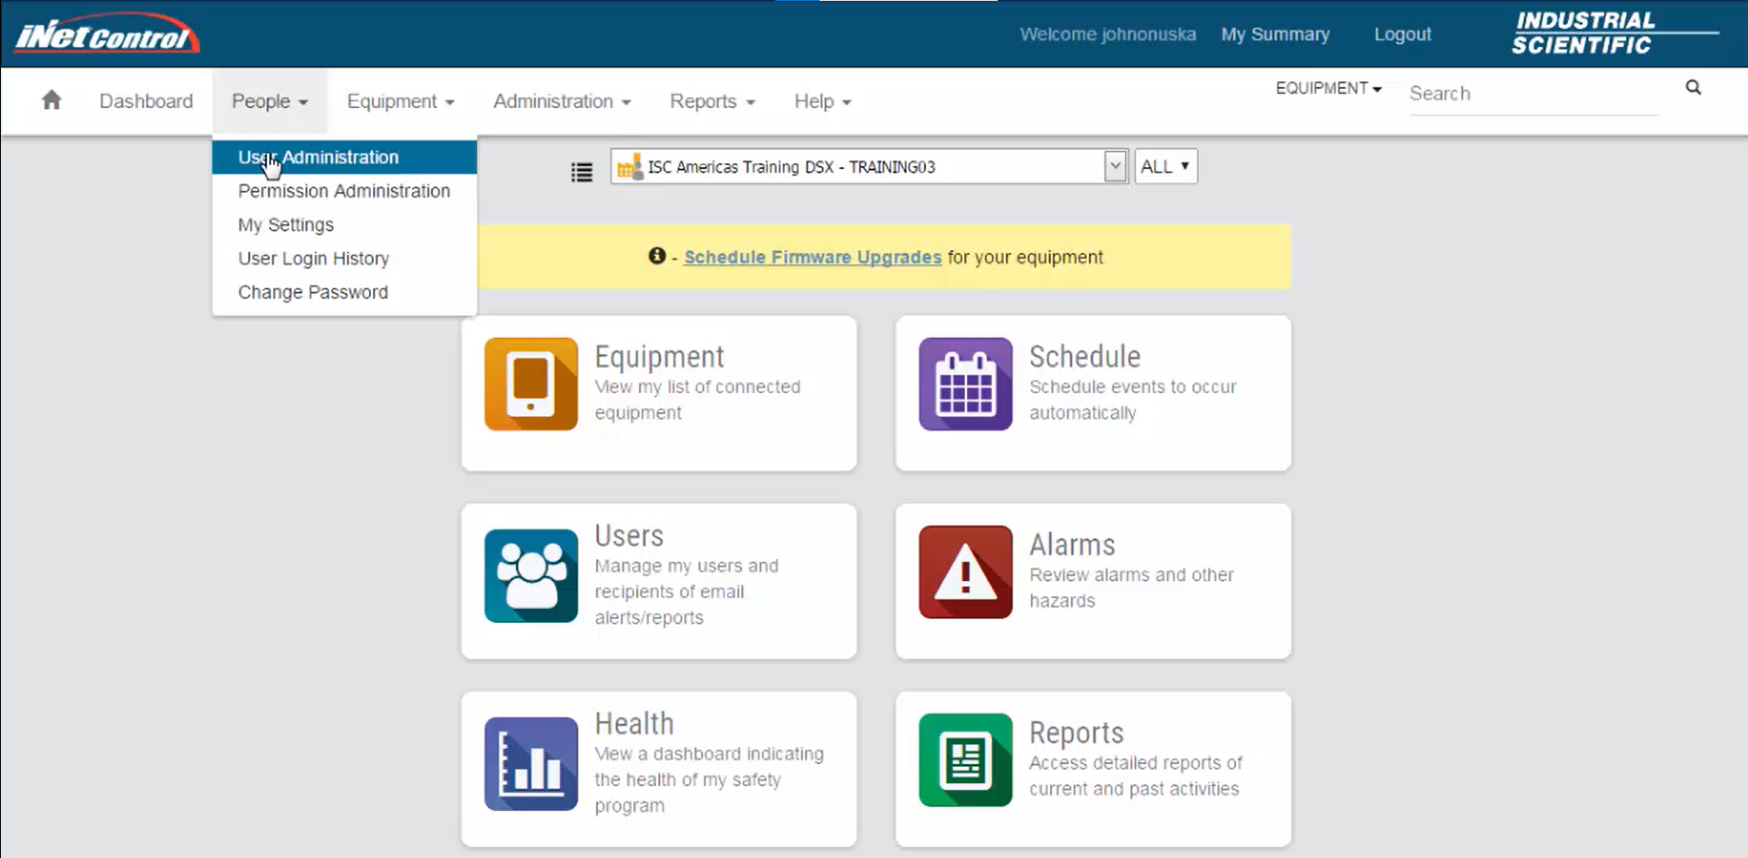The image size is (1748, 858).
Task: Click the teal Users group icon
Action: [x=531, y=576]
